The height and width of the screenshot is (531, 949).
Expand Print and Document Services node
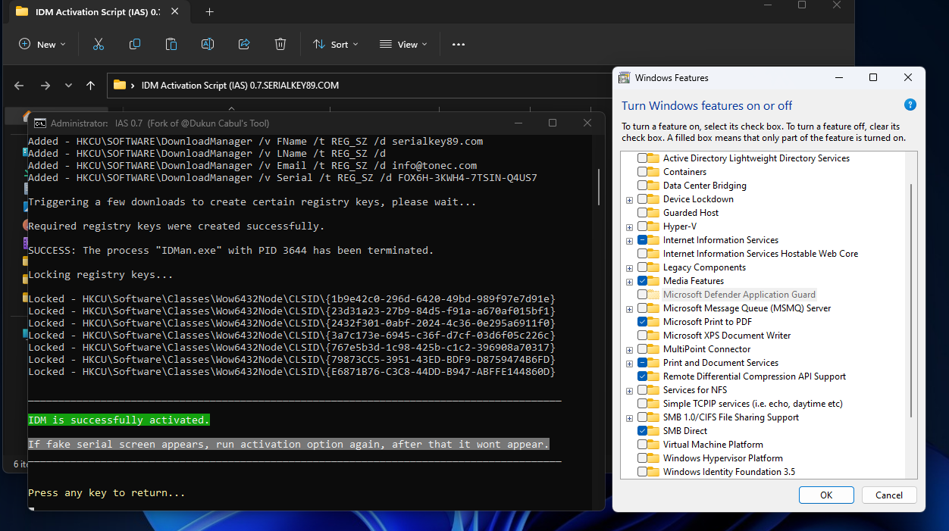coord(629,363)
